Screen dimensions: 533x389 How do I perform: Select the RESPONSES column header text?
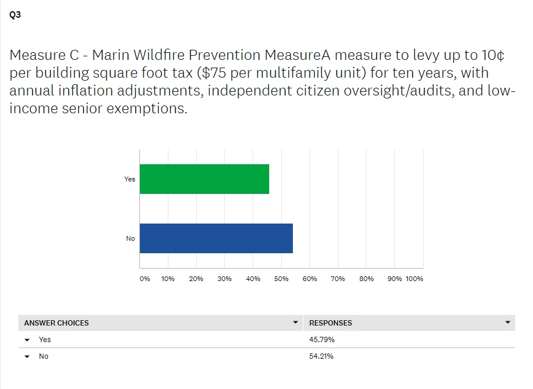click(331, 323)
